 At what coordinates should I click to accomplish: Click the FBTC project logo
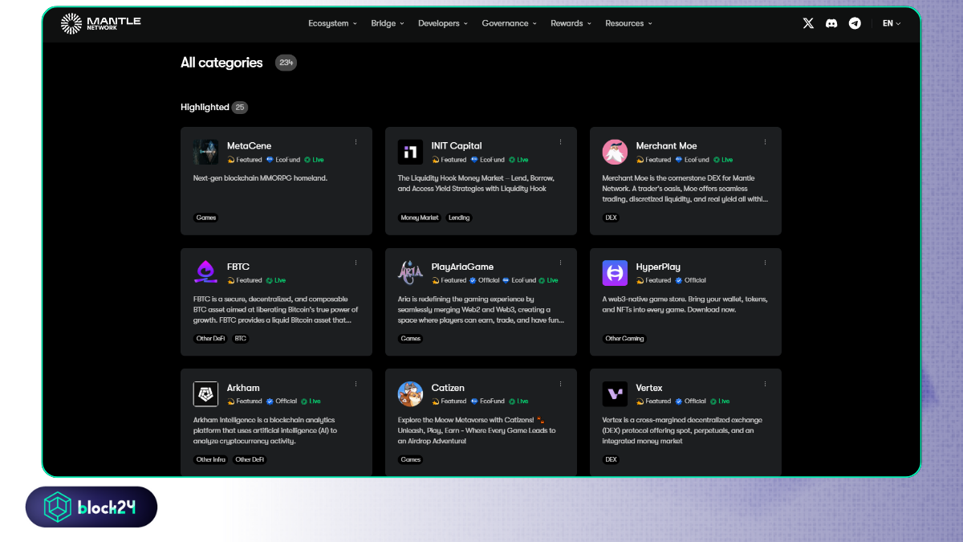point(206,273)
